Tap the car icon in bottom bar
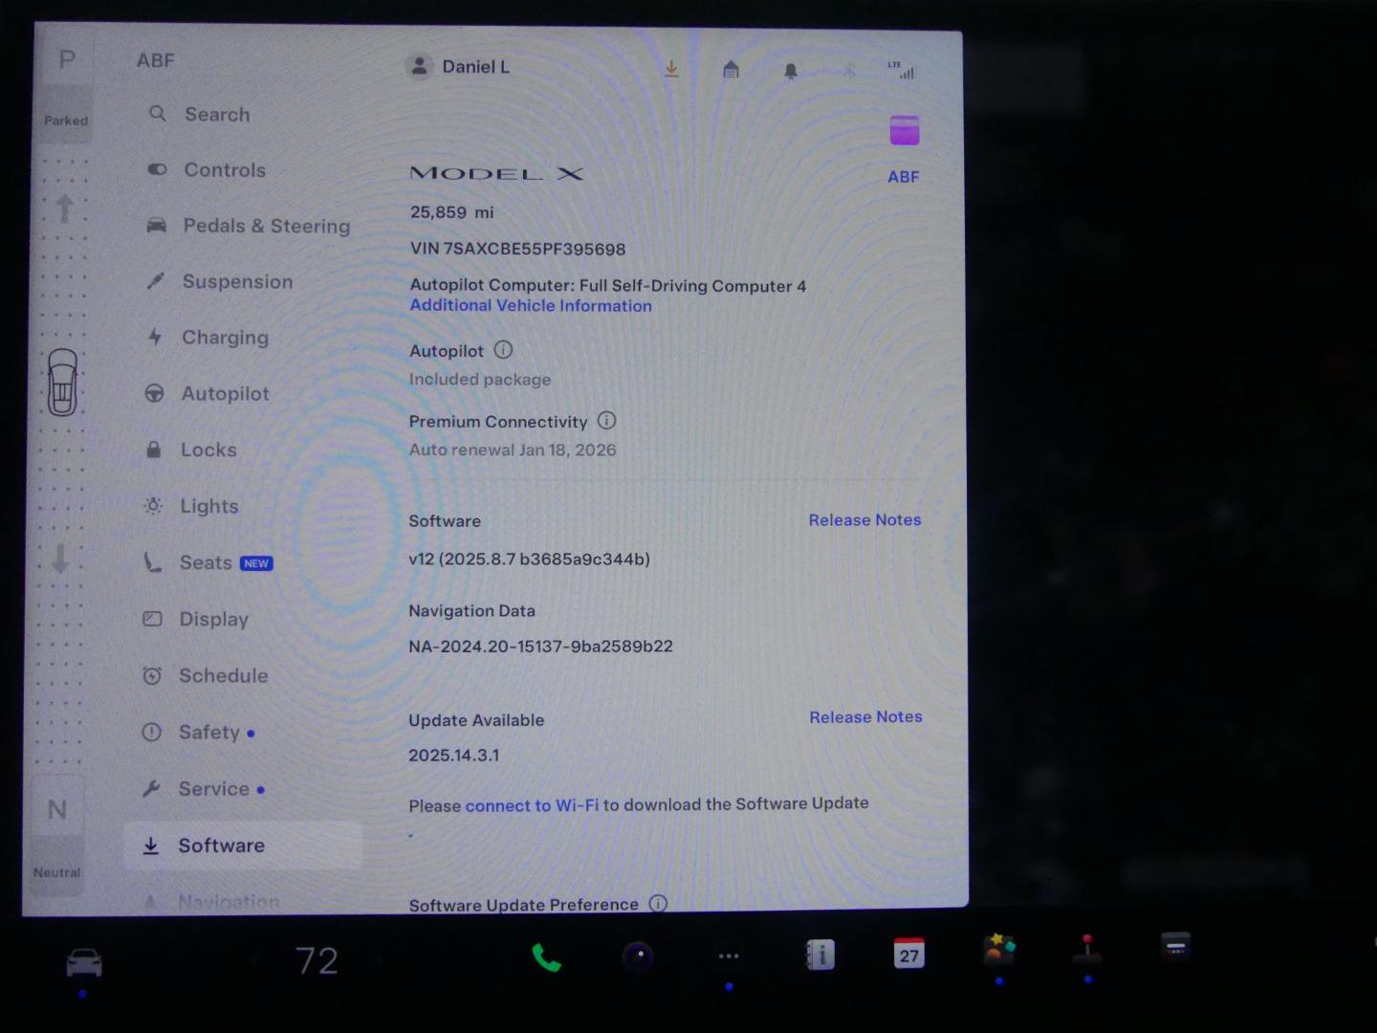The width and height of the screenshot is (1377, 1033). pyautogui.click(x=84, y=961)
